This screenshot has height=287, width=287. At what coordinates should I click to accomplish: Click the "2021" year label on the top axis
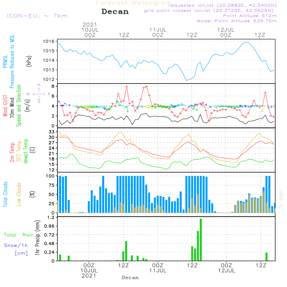[90, 24]
